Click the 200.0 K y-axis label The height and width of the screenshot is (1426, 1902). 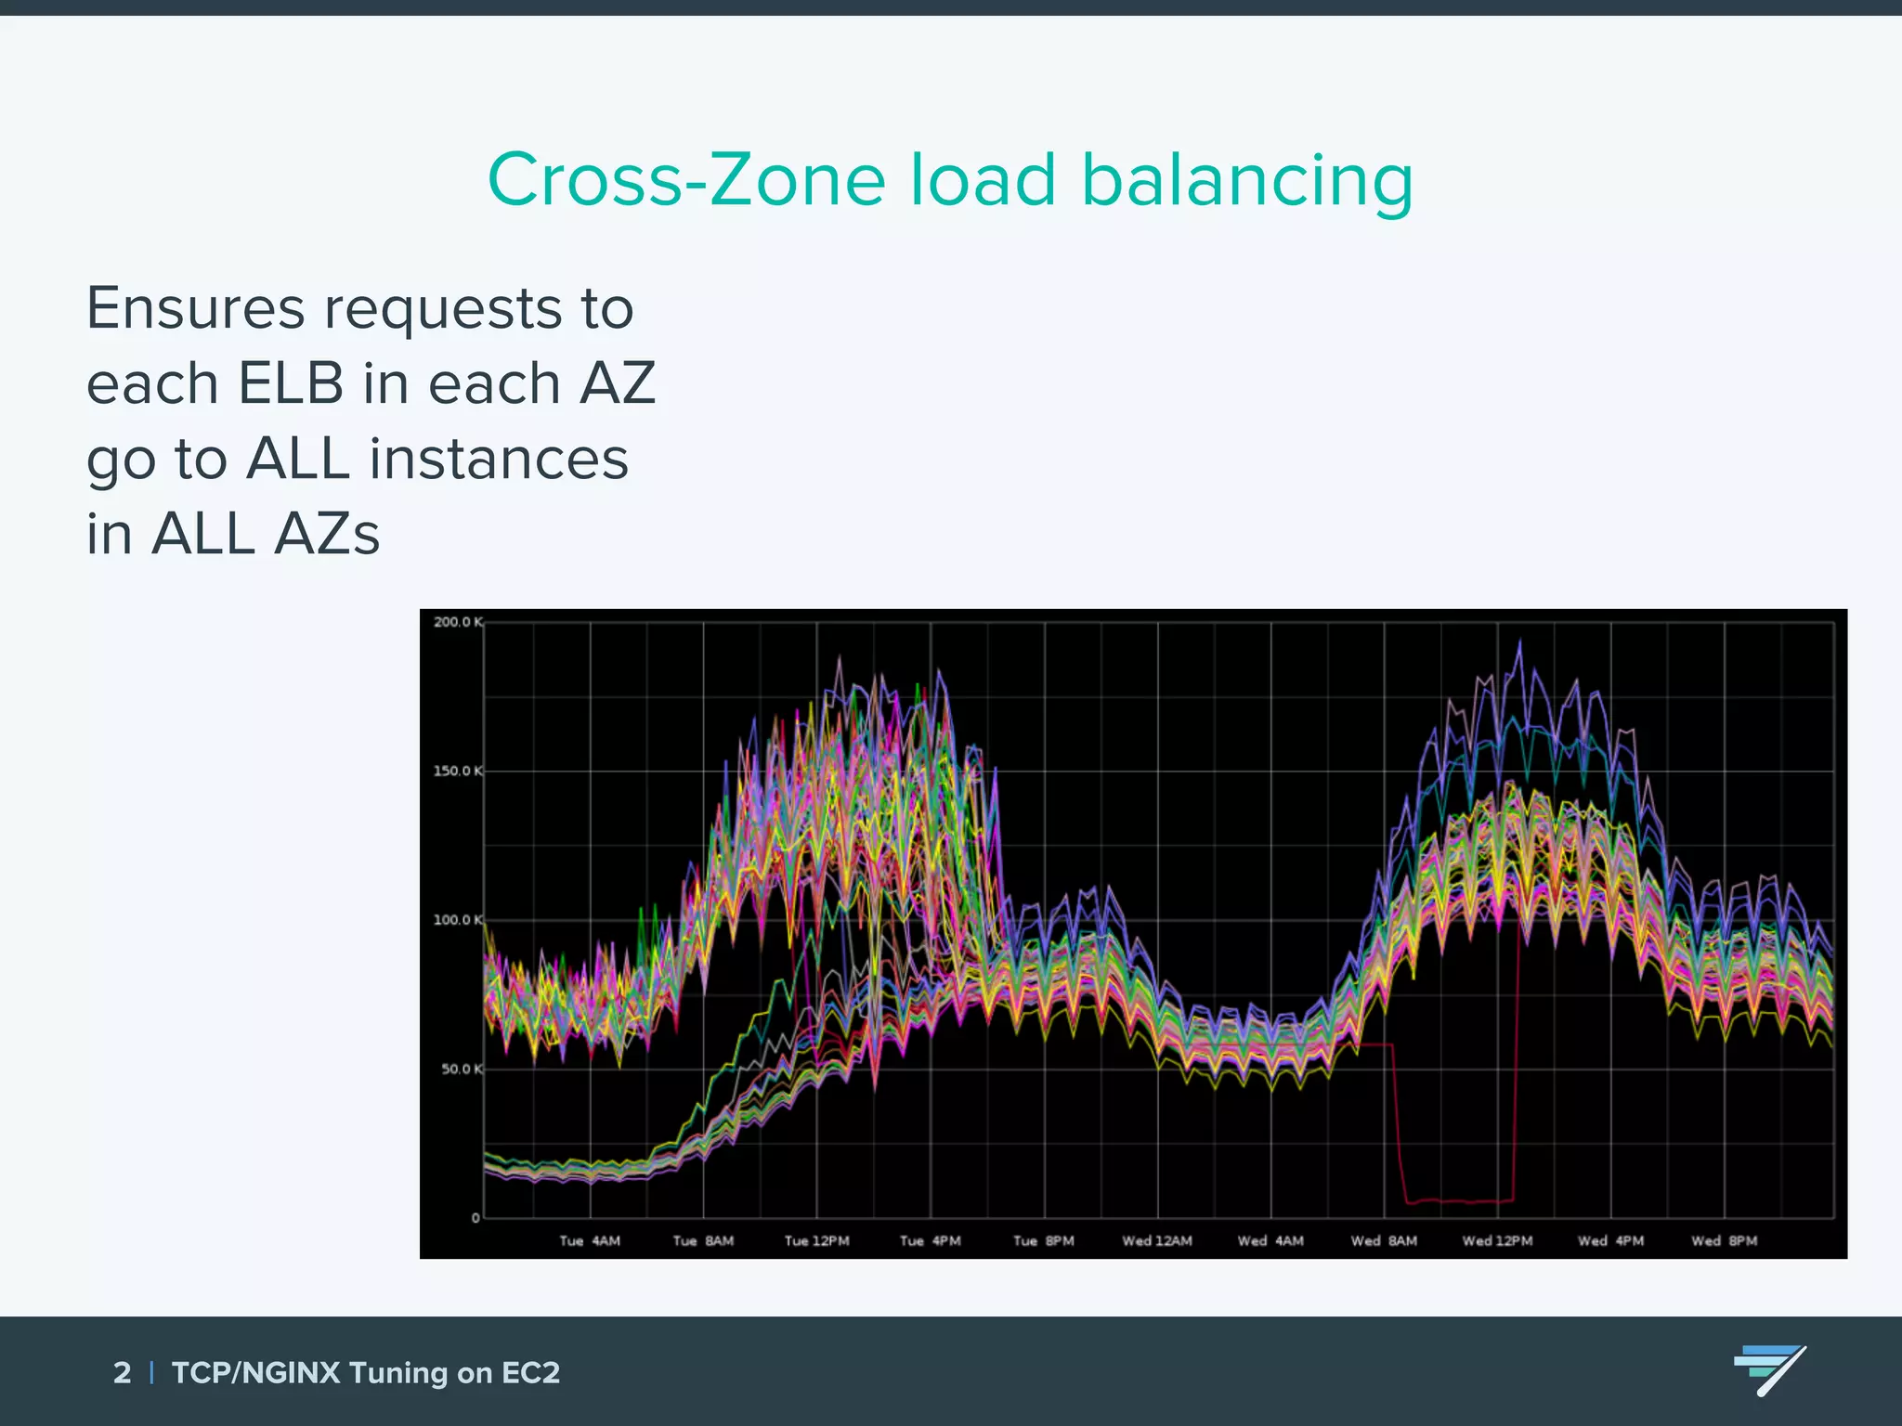point(458,622)
